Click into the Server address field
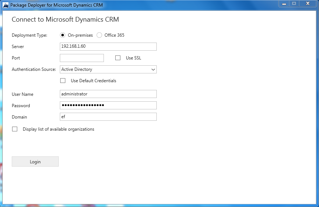The image size is (319, 207). pyautogui.click(x=108, y=47)
